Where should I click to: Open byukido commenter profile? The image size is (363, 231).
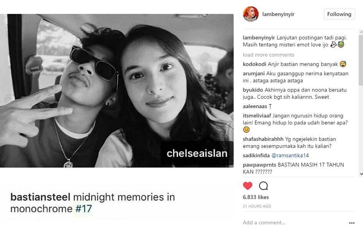pos(253,90)
